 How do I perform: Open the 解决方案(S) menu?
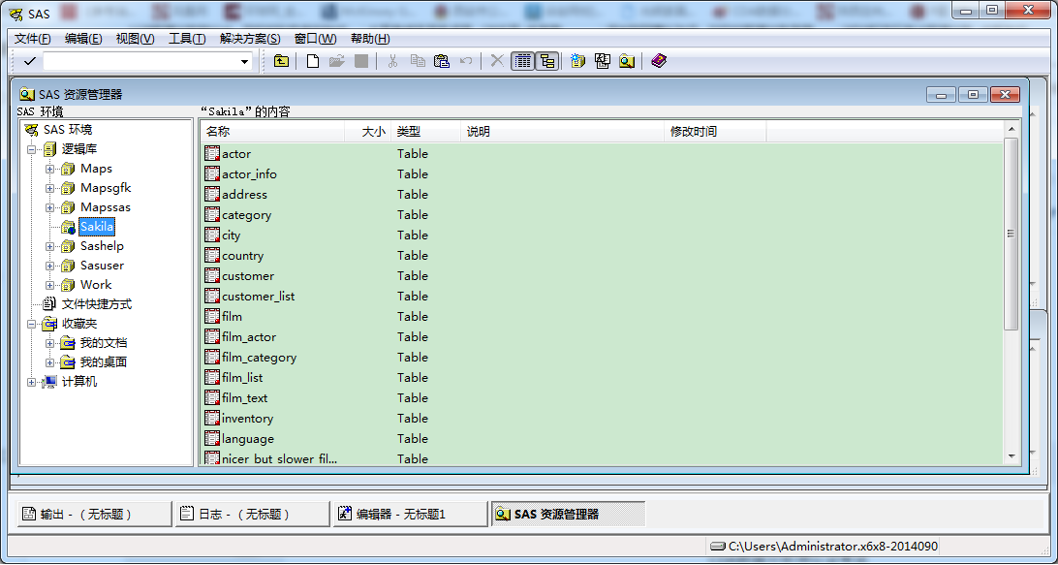[250, 39]
